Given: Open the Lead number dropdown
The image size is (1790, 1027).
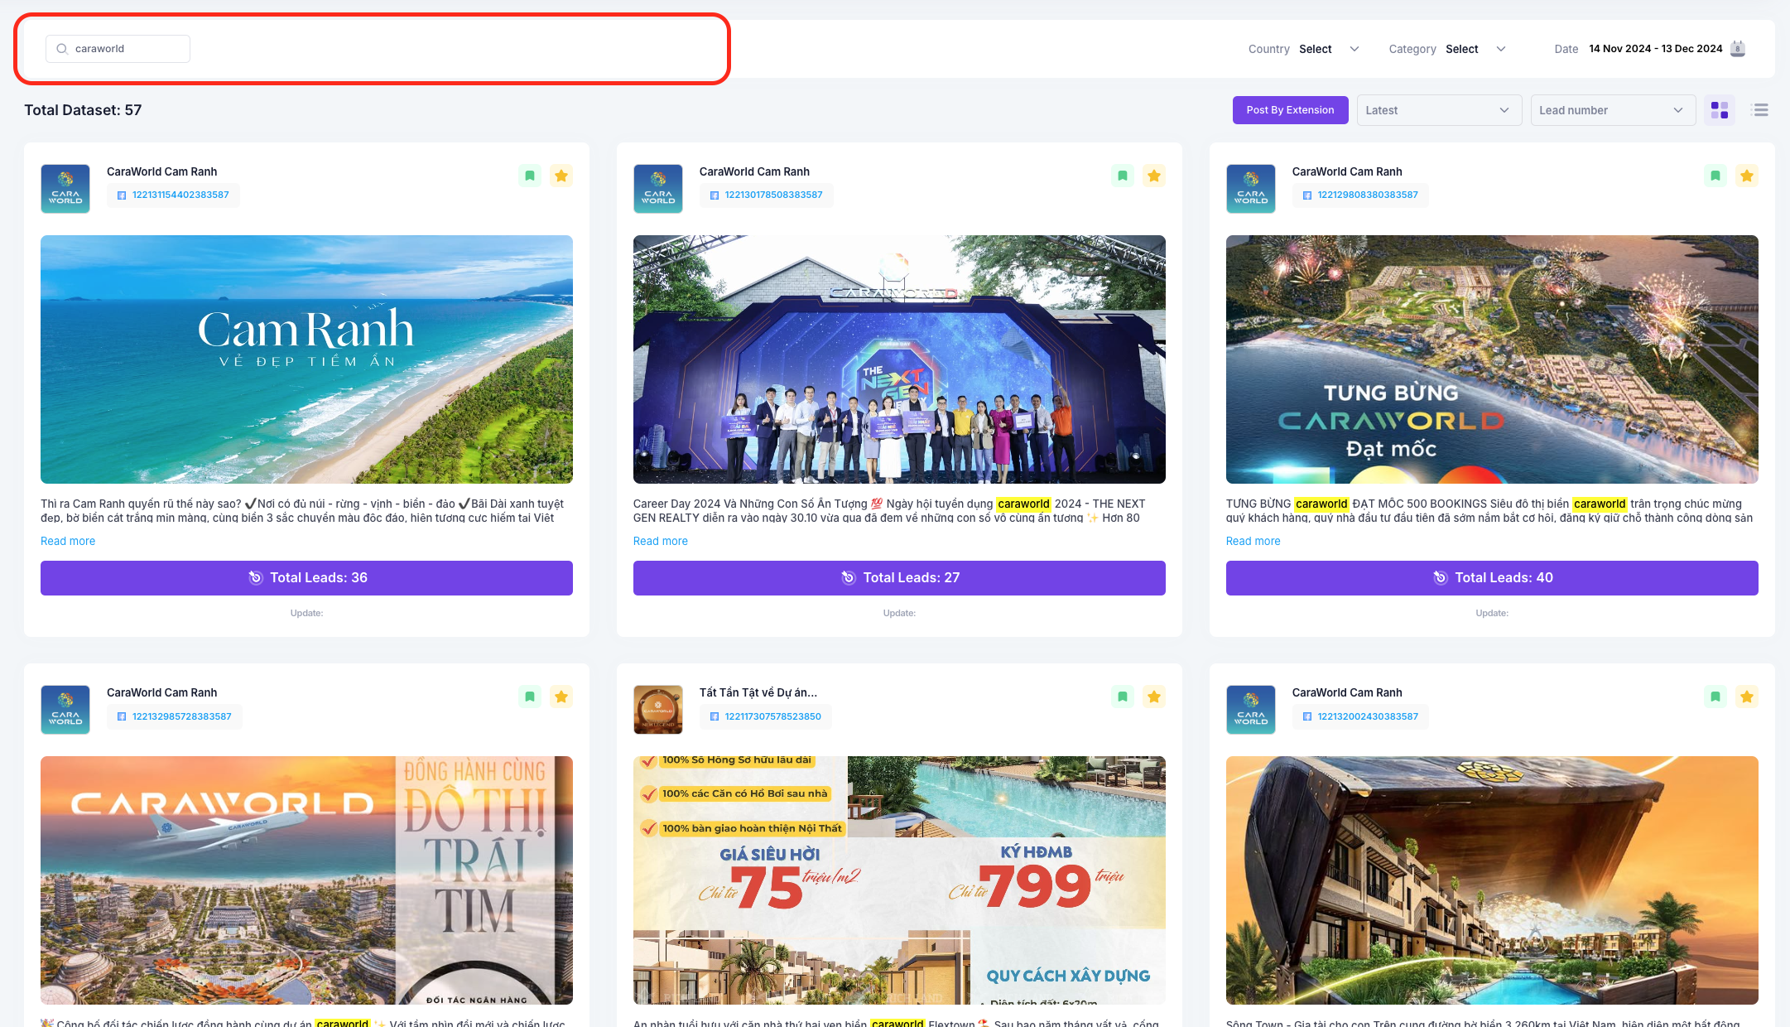Looking at the screenshot, I should [x=1611, y=110].
